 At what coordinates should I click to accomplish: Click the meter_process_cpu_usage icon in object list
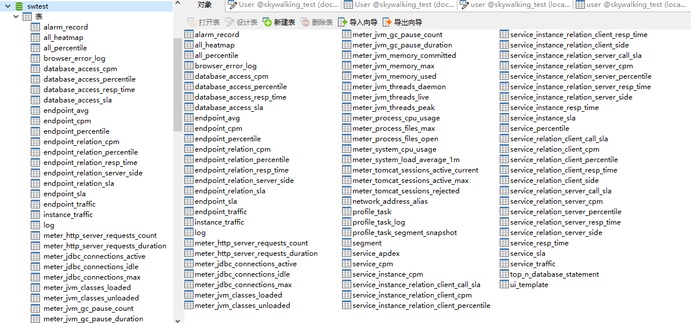pyautogui.click(x=347, y=118)
